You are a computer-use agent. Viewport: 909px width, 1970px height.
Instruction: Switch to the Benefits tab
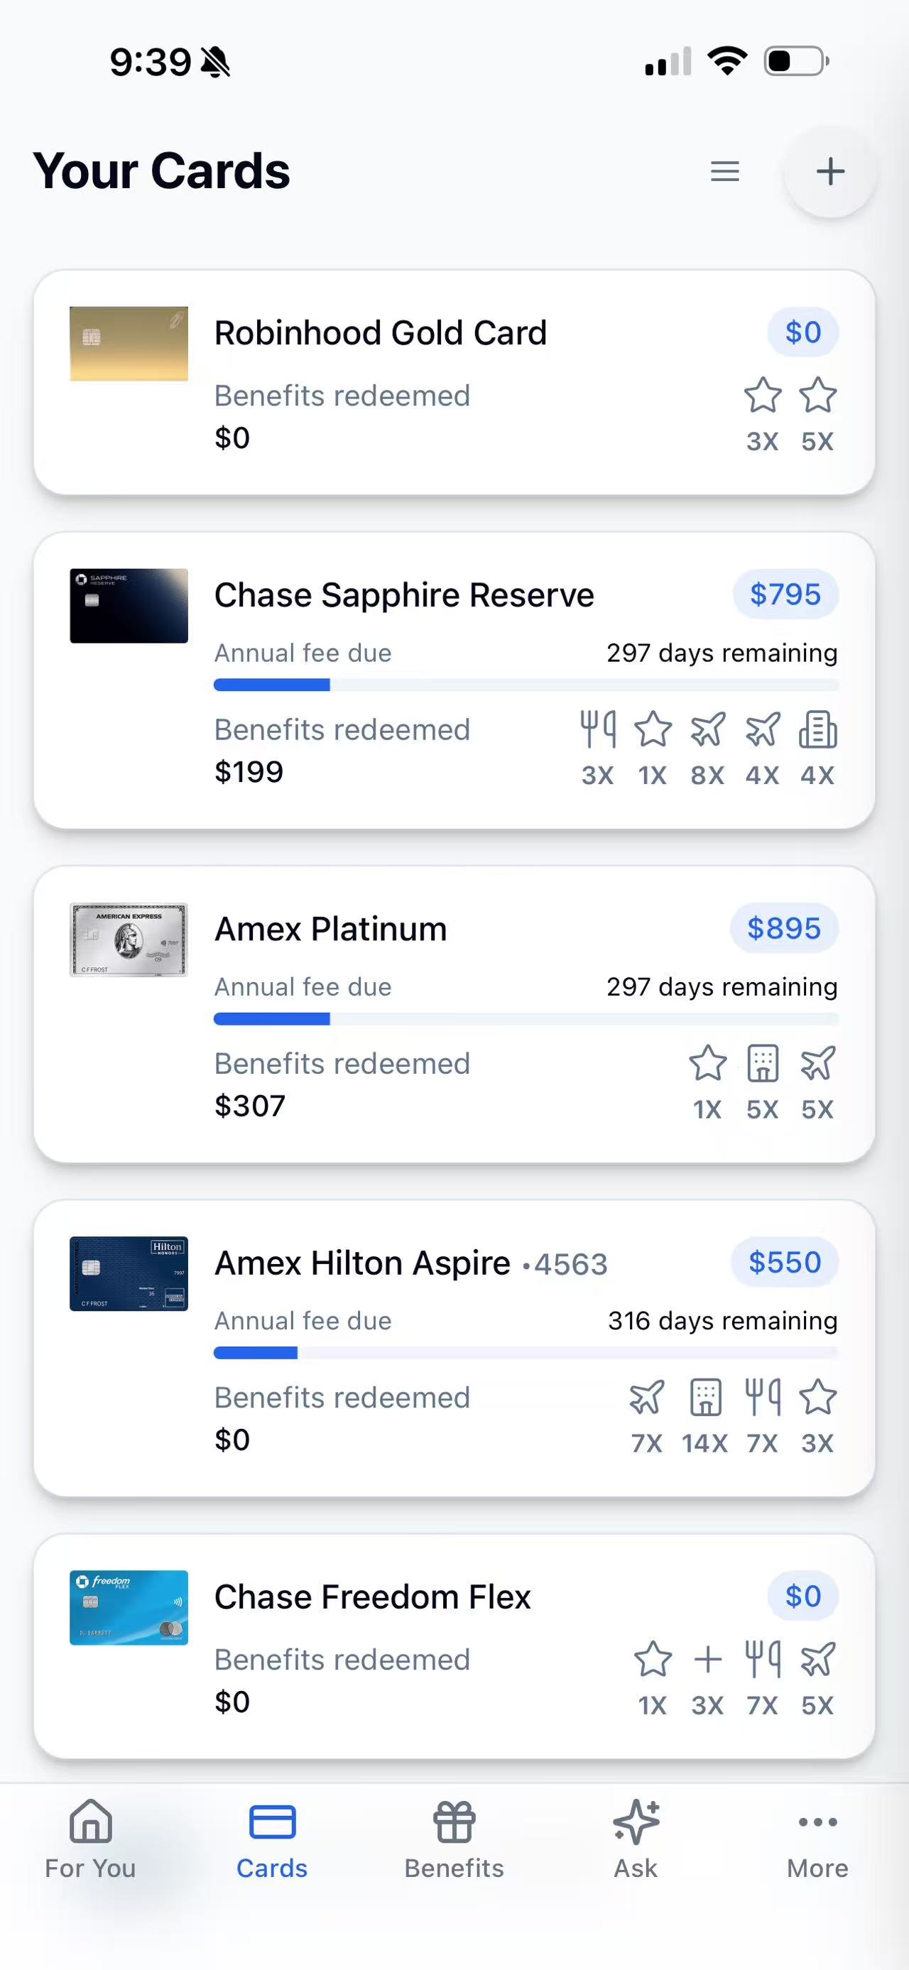(x=454, y=1839)
